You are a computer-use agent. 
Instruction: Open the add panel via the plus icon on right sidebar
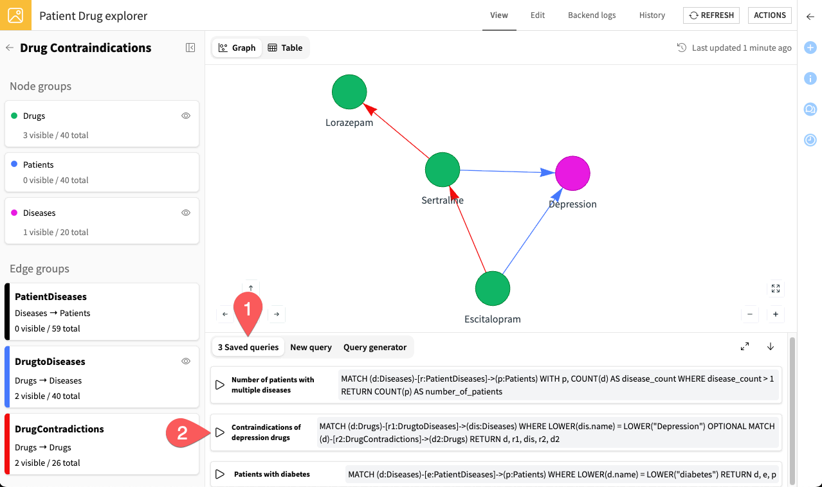point(810,48)
